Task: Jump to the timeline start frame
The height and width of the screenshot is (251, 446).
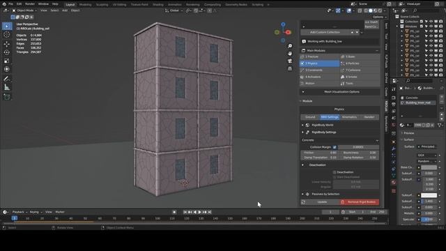Action: pyautogui.click(x=185, y=212)
